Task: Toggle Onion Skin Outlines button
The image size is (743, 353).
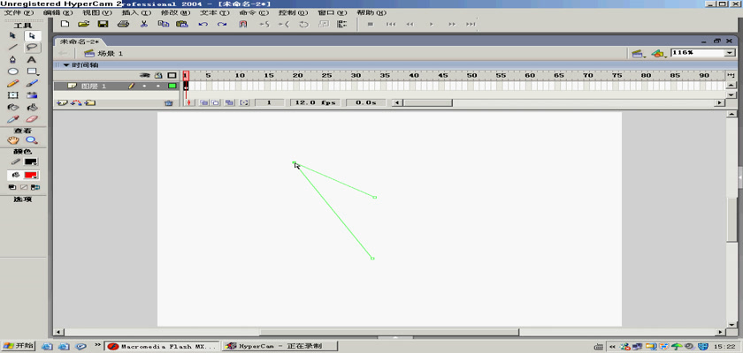Action: (x=215, y=102)
